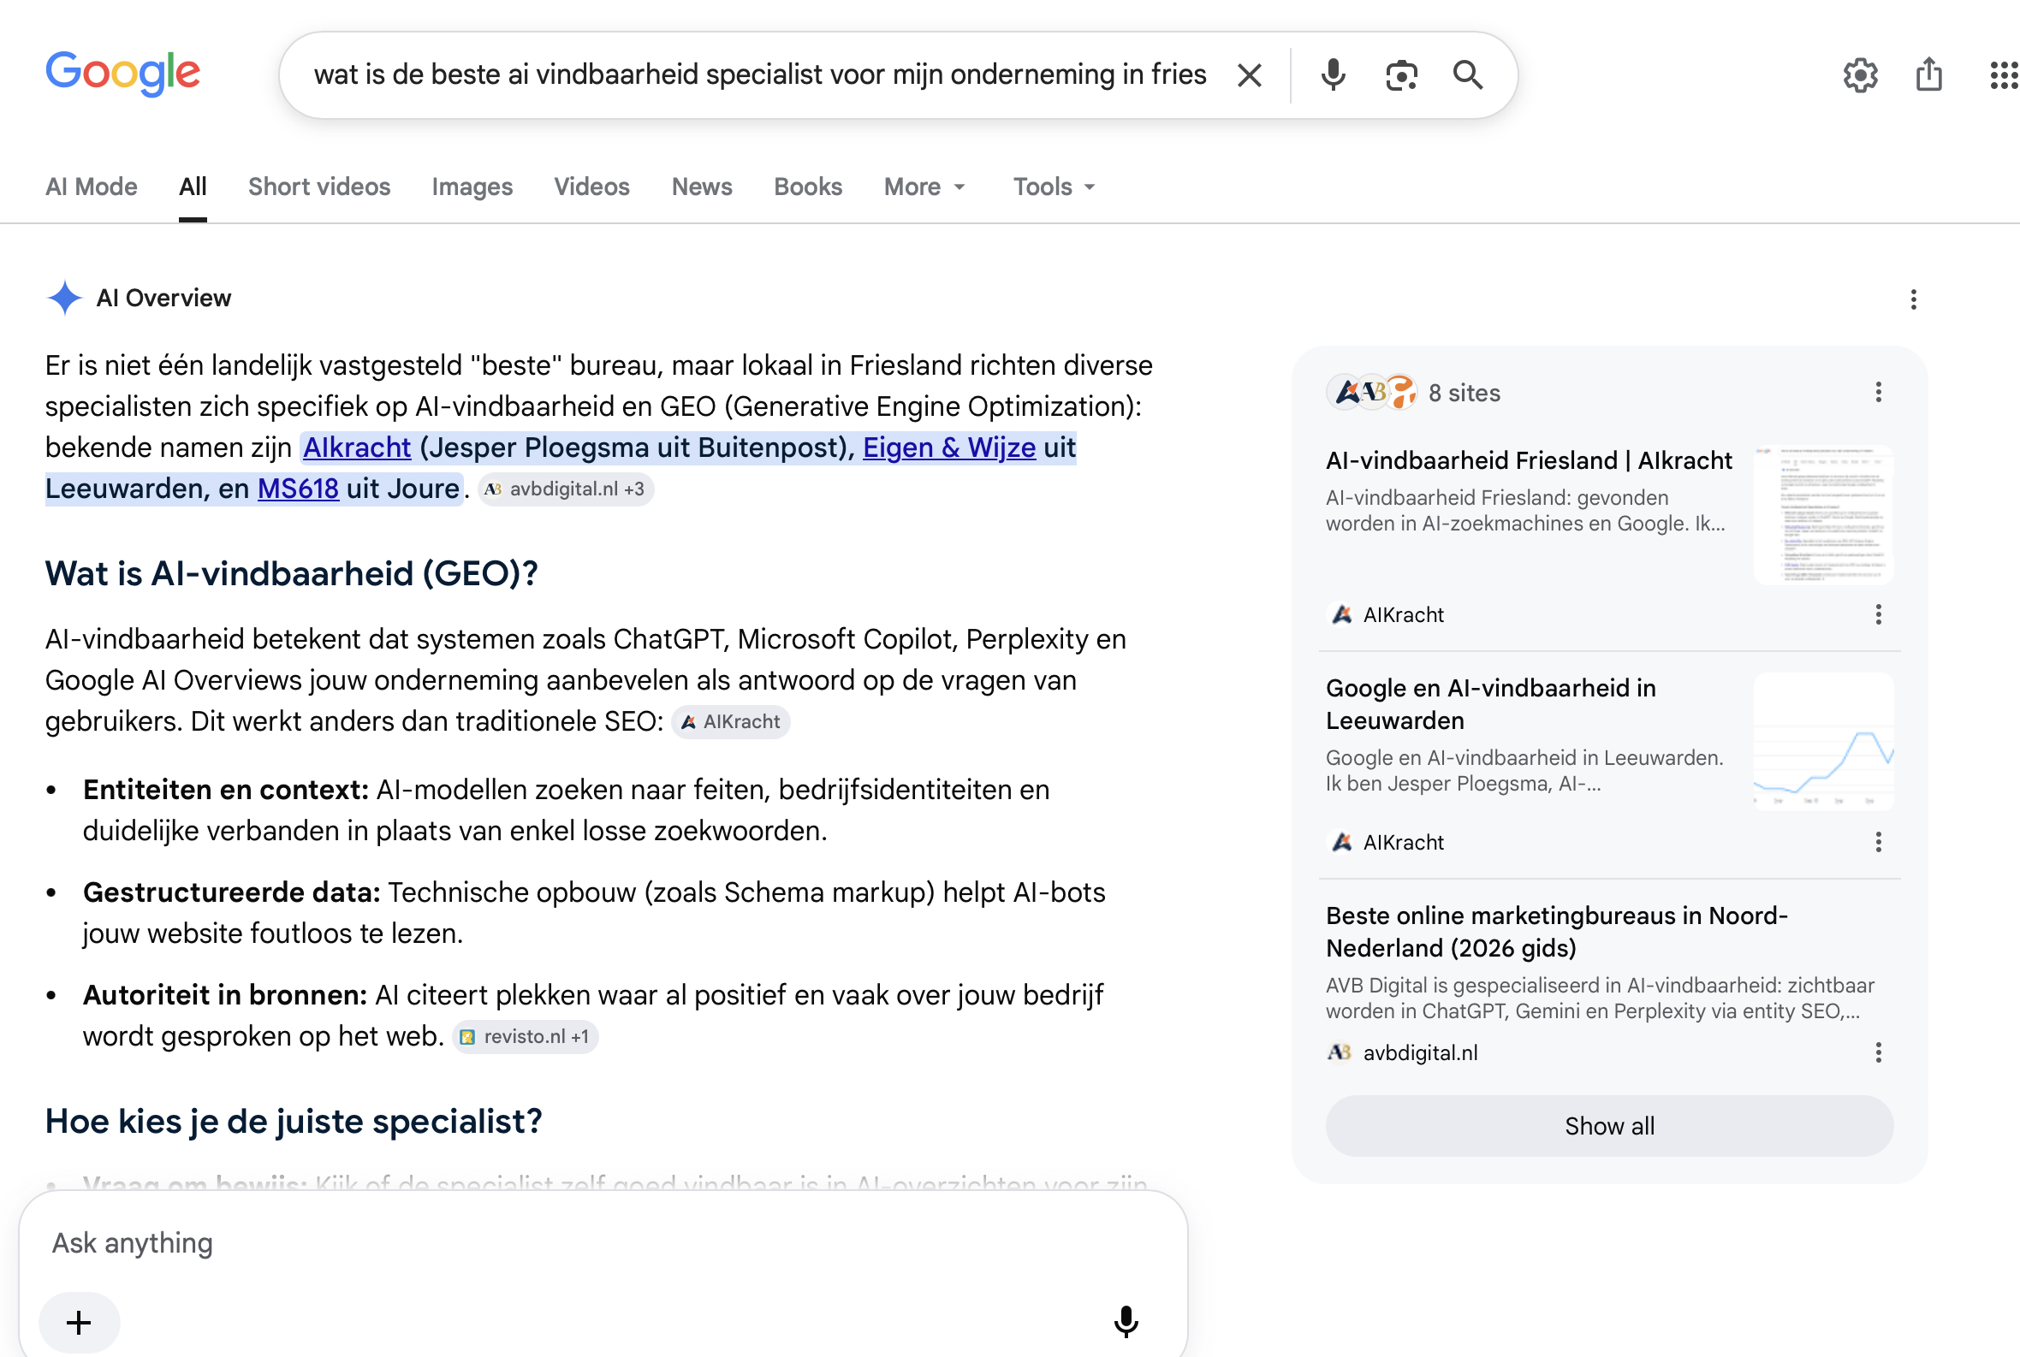The image size is (2020, 1357).
Task: Submit search with magnifying glass
Action: click(x=1468, y=75)
